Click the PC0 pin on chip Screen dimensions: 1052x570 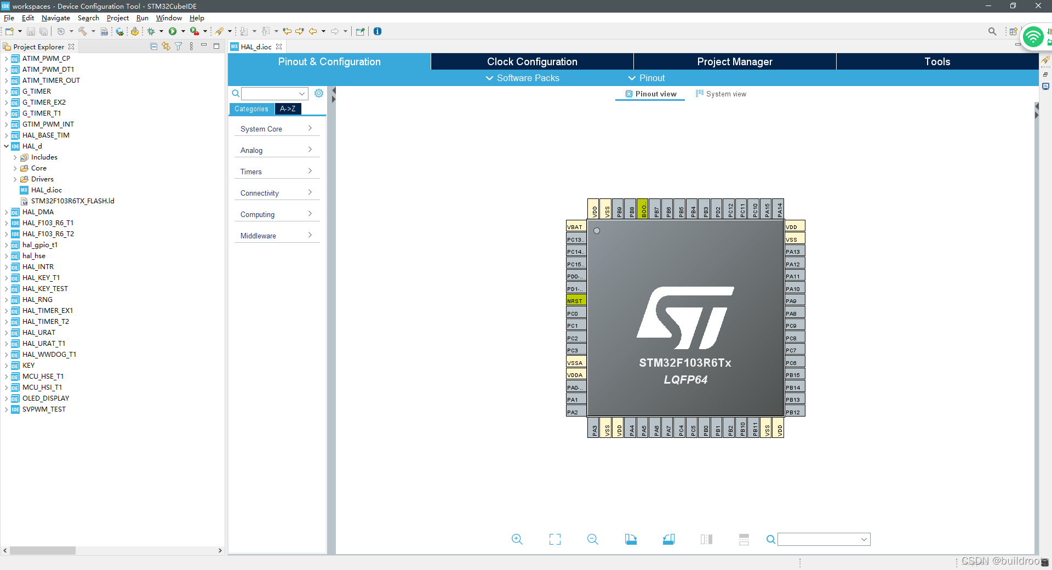tap(576, 313)
